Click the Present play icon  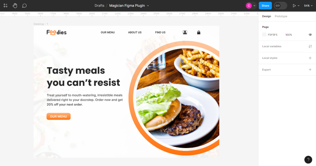[294, 6]
